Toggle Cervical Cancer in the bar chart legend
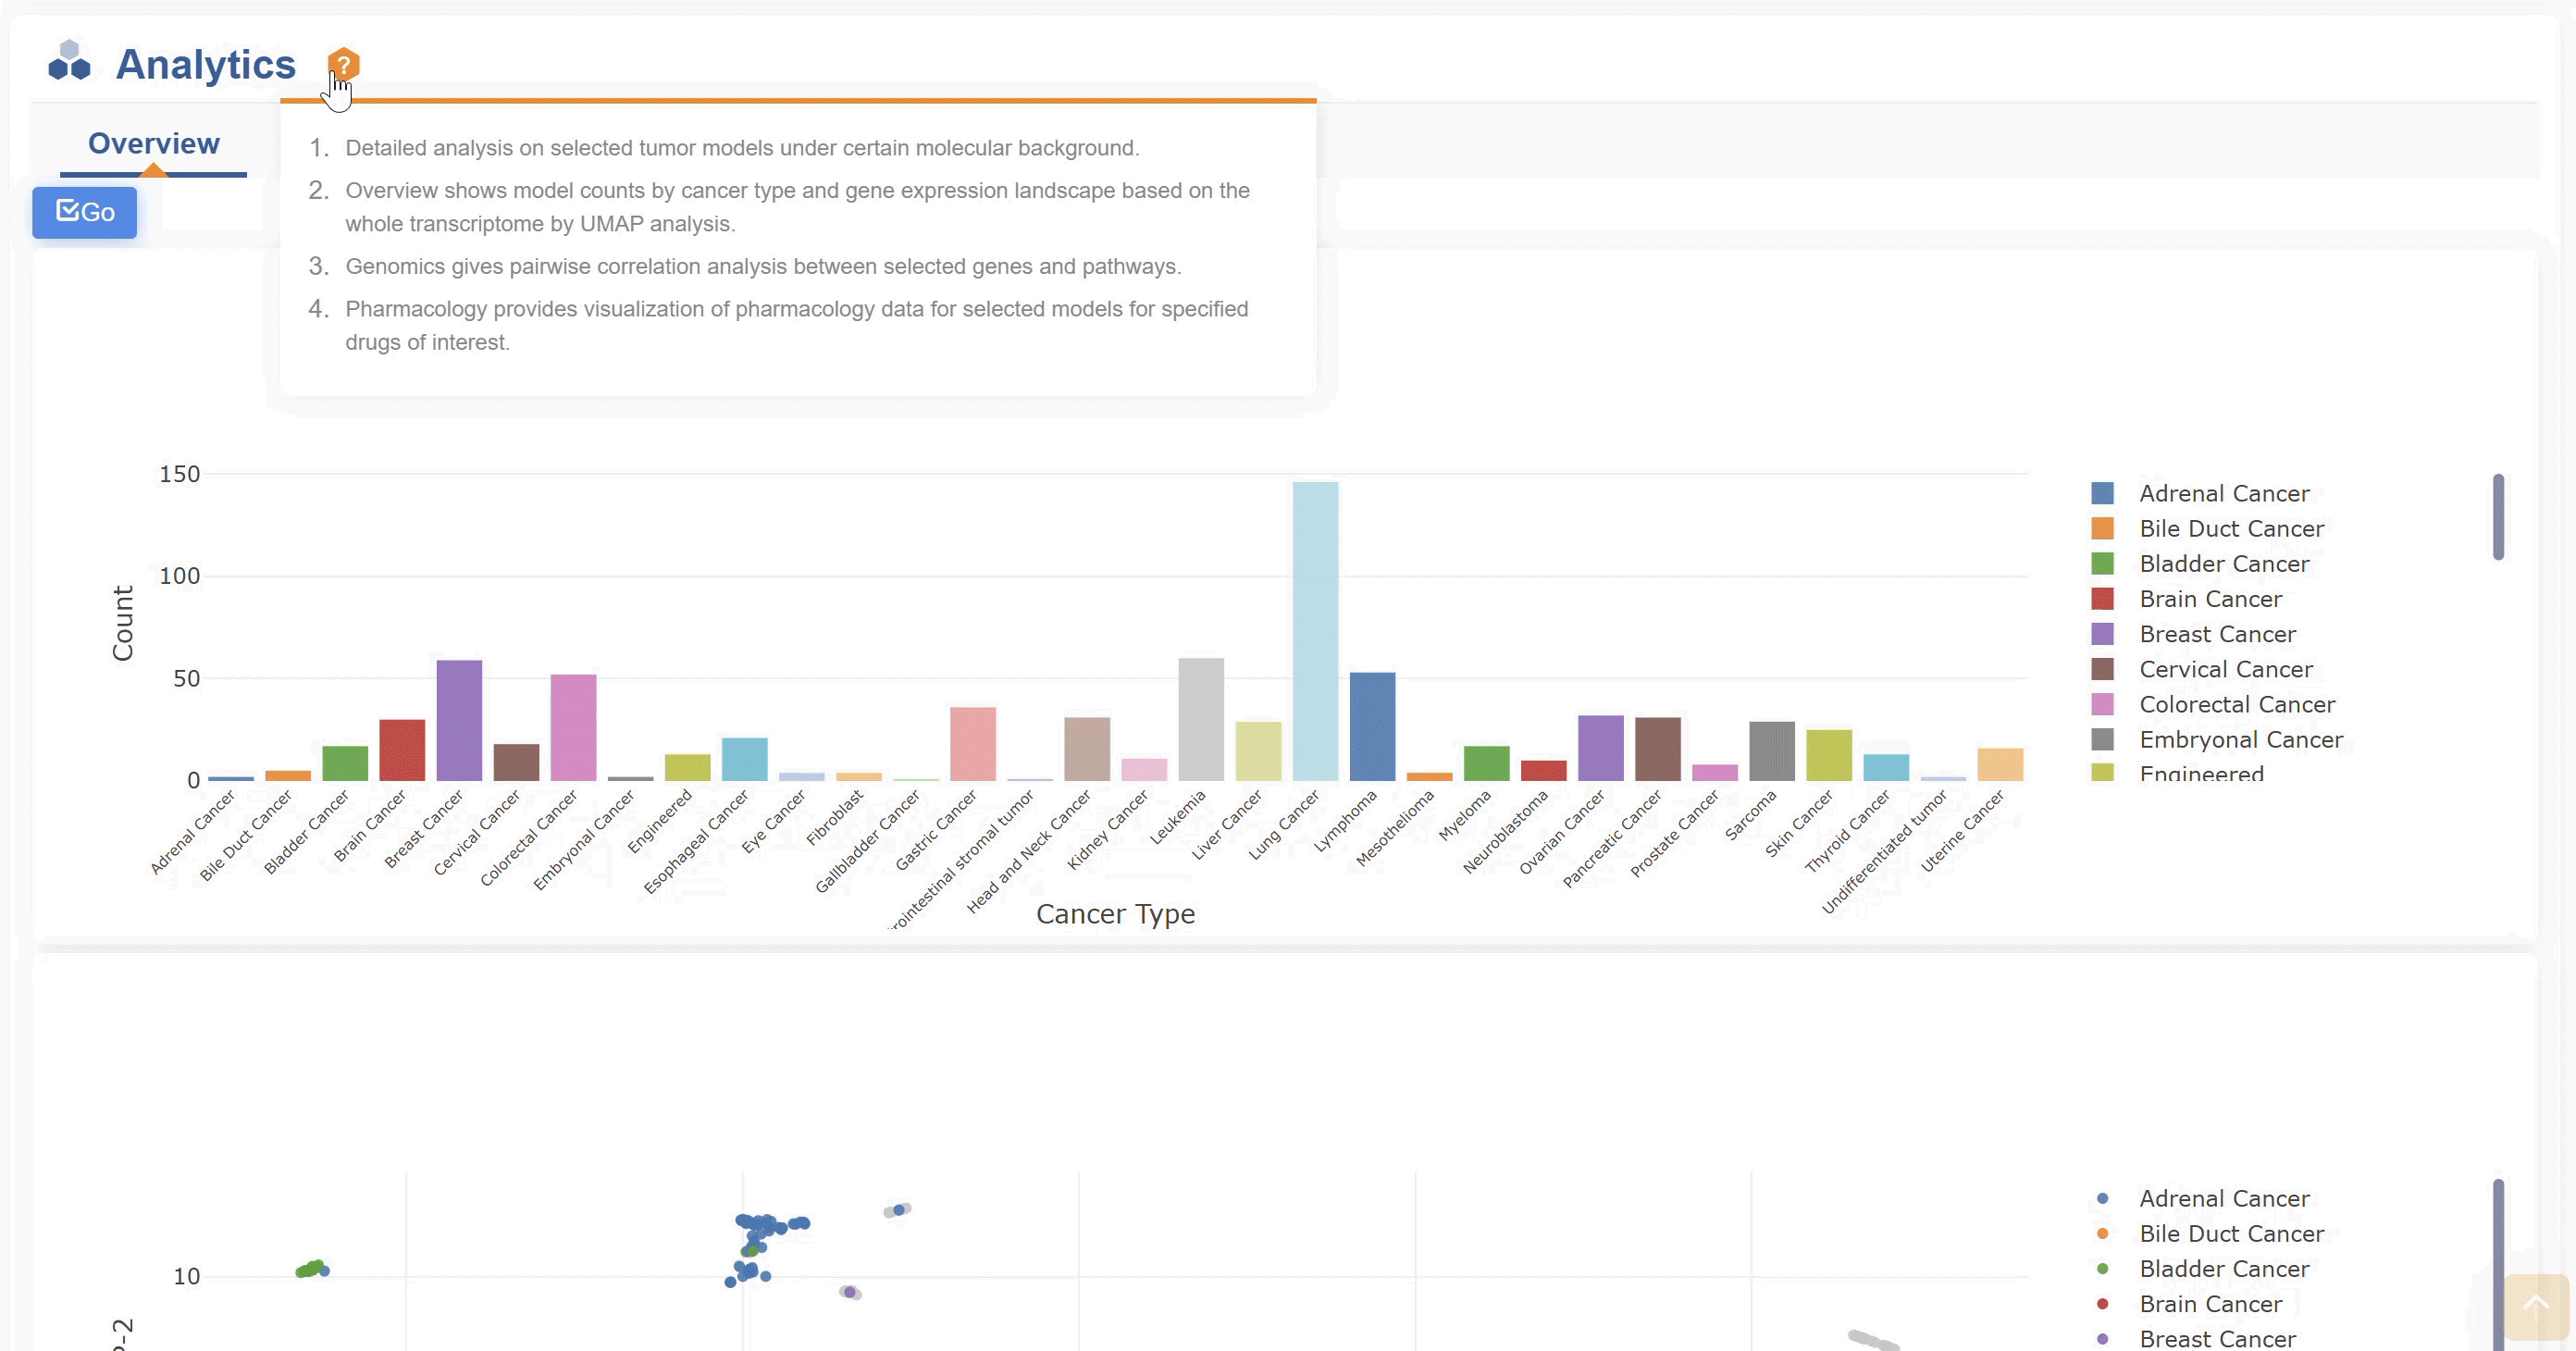The image size is (2576, 1351). 2225,669
